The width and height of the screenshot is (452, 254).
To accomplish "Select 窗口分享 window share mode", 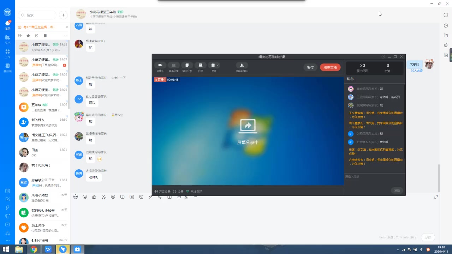I will (x=187, y=67).
